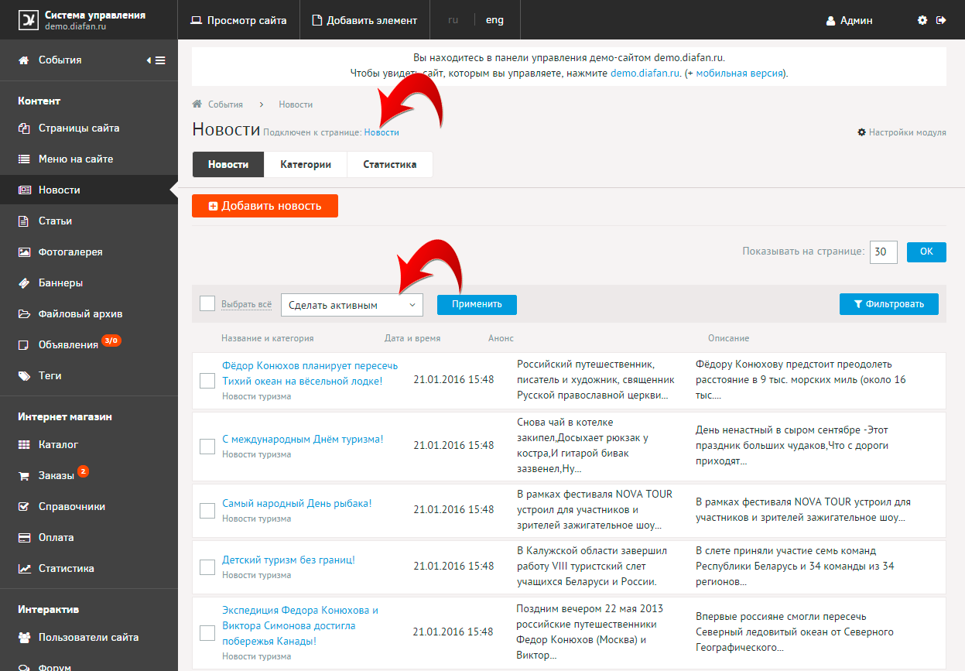Click the Объявления badge showing 3/0

point(111,341)
